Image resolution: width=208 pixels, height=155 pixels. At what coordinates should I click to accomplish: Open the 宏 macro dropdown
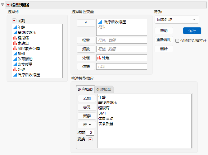(87, 125)
